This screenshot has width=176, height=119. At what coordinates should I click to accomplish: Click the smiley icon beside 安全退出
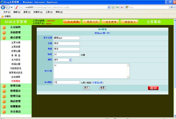(x=4, y=112)
